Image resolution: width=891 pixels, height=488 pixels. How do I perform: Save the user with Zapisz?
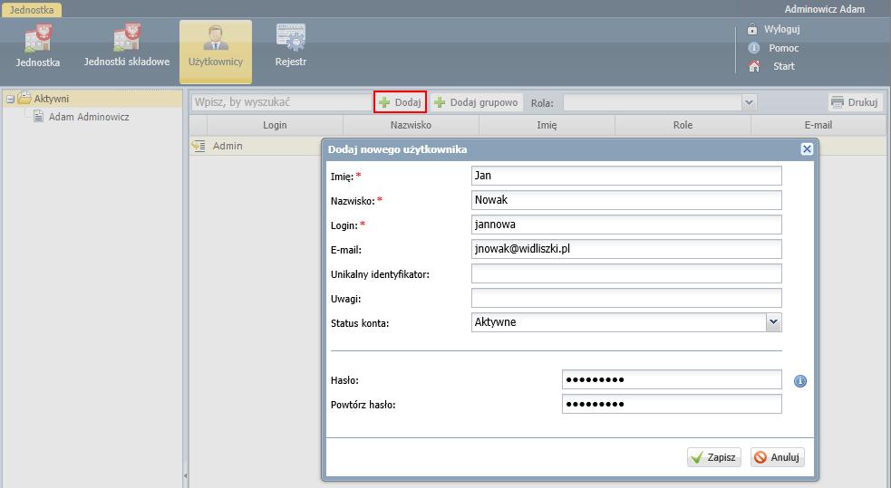714,457
